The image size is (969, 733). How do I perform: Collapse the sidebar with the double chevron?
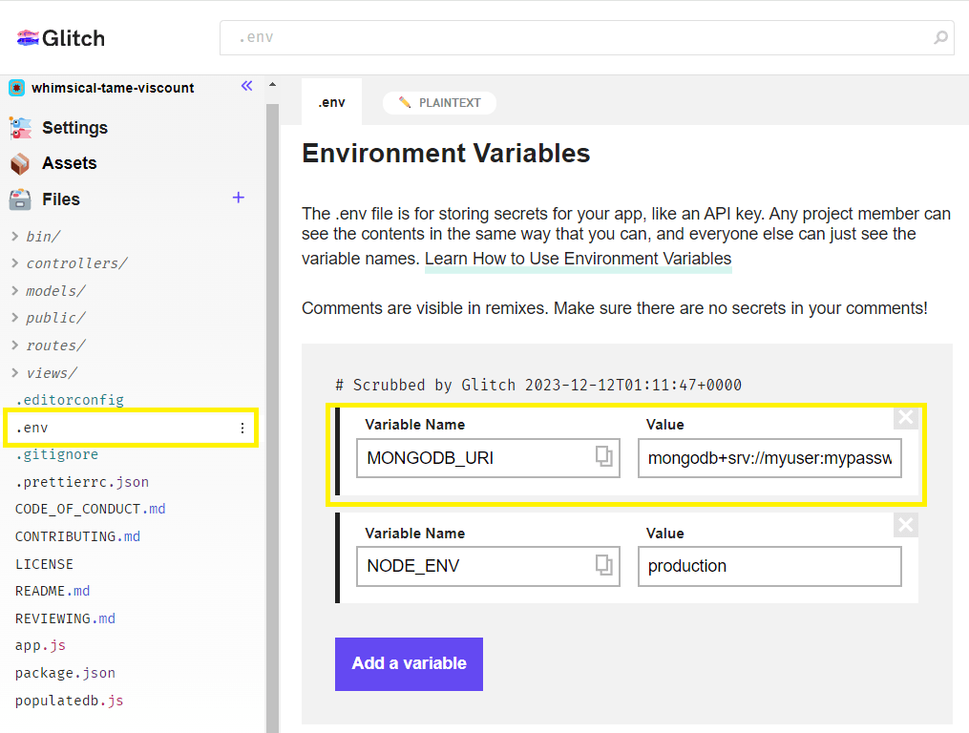coord(246,85)
